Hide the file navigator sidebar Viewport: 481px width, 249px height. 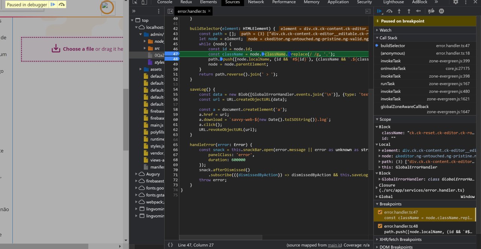coord(170,12)
